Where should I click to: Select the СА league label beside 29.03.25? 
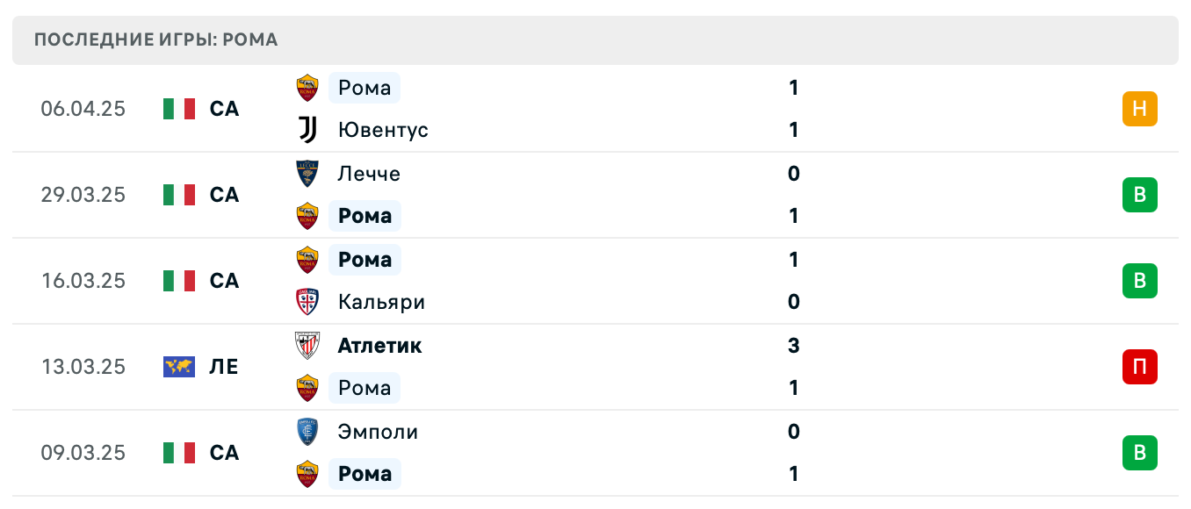point(224,195)
